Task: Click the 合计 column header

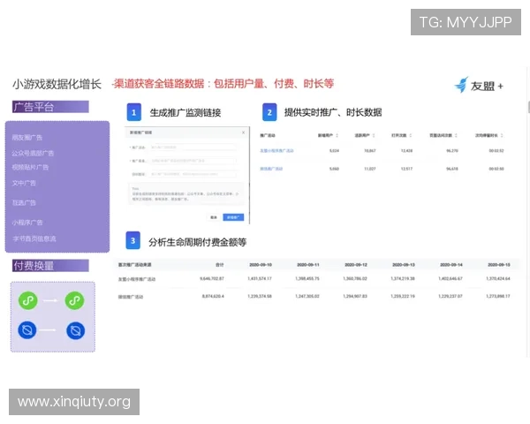Action: tap(220, 264)
